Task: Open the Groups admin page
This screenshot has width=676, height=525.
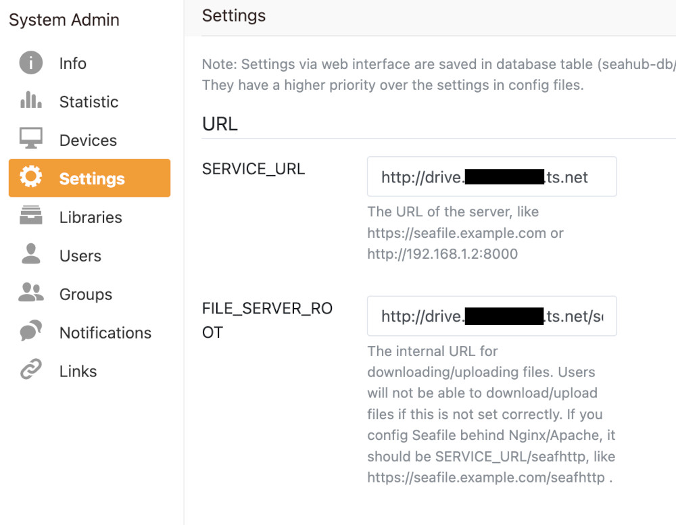Action: click(x=86, y=295)
